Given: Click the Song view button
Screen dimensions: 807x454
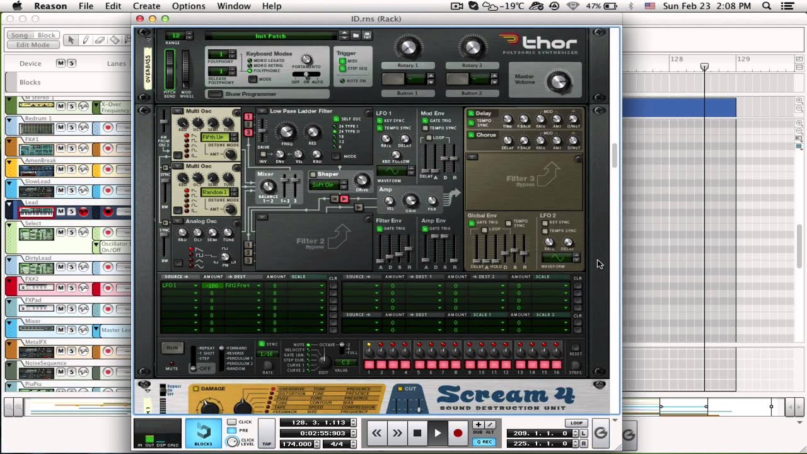Looking at the screenshot, I should tap(20, 35).
